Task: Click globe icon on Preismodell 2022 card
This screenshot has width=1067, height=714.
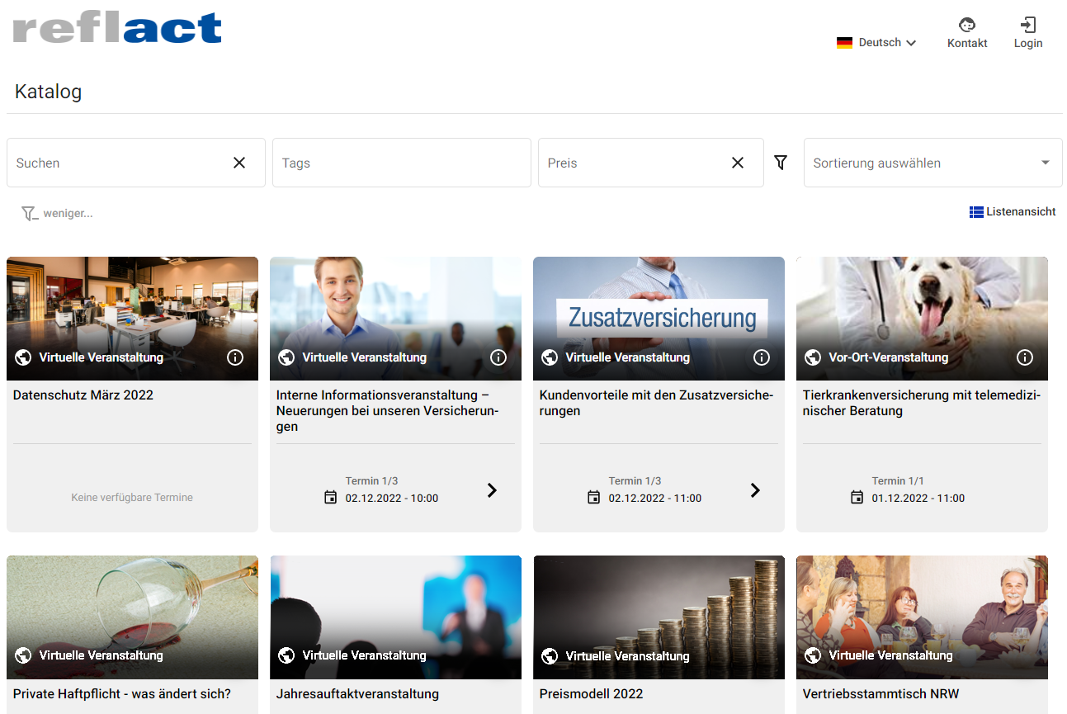Action: click(x=550, y=656)
